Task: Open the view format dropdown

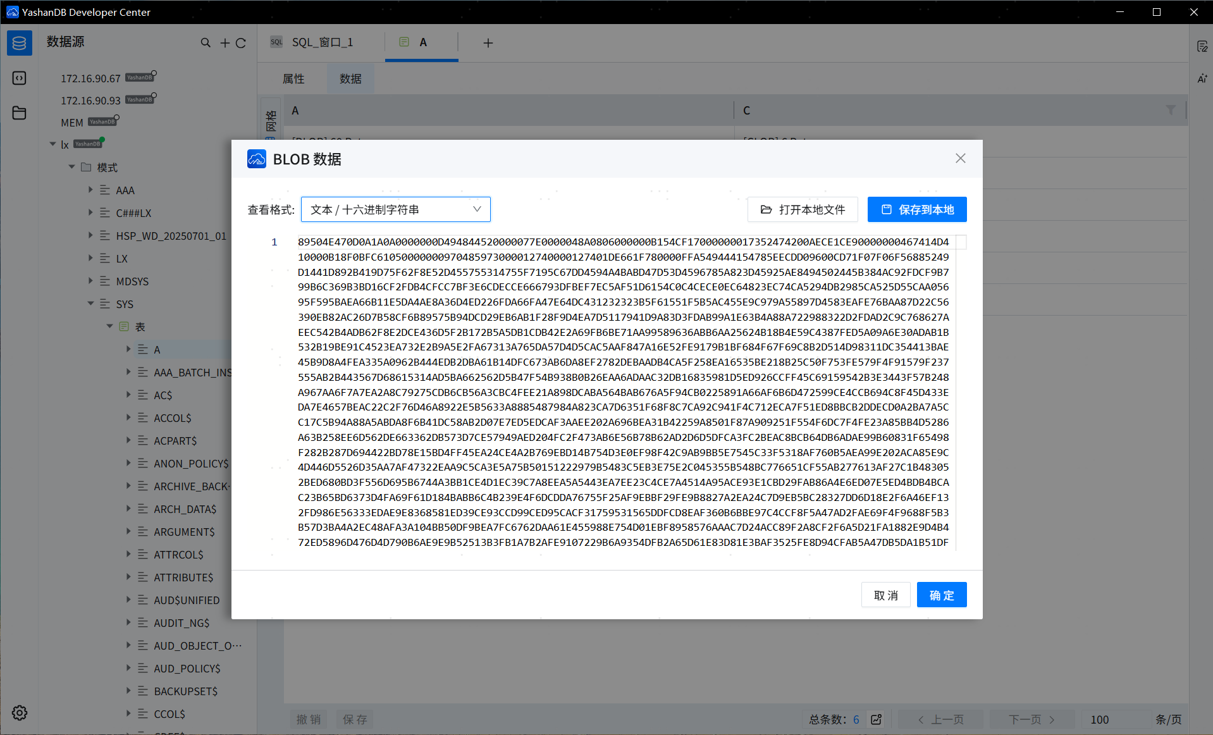Action: tap(395, 209)
